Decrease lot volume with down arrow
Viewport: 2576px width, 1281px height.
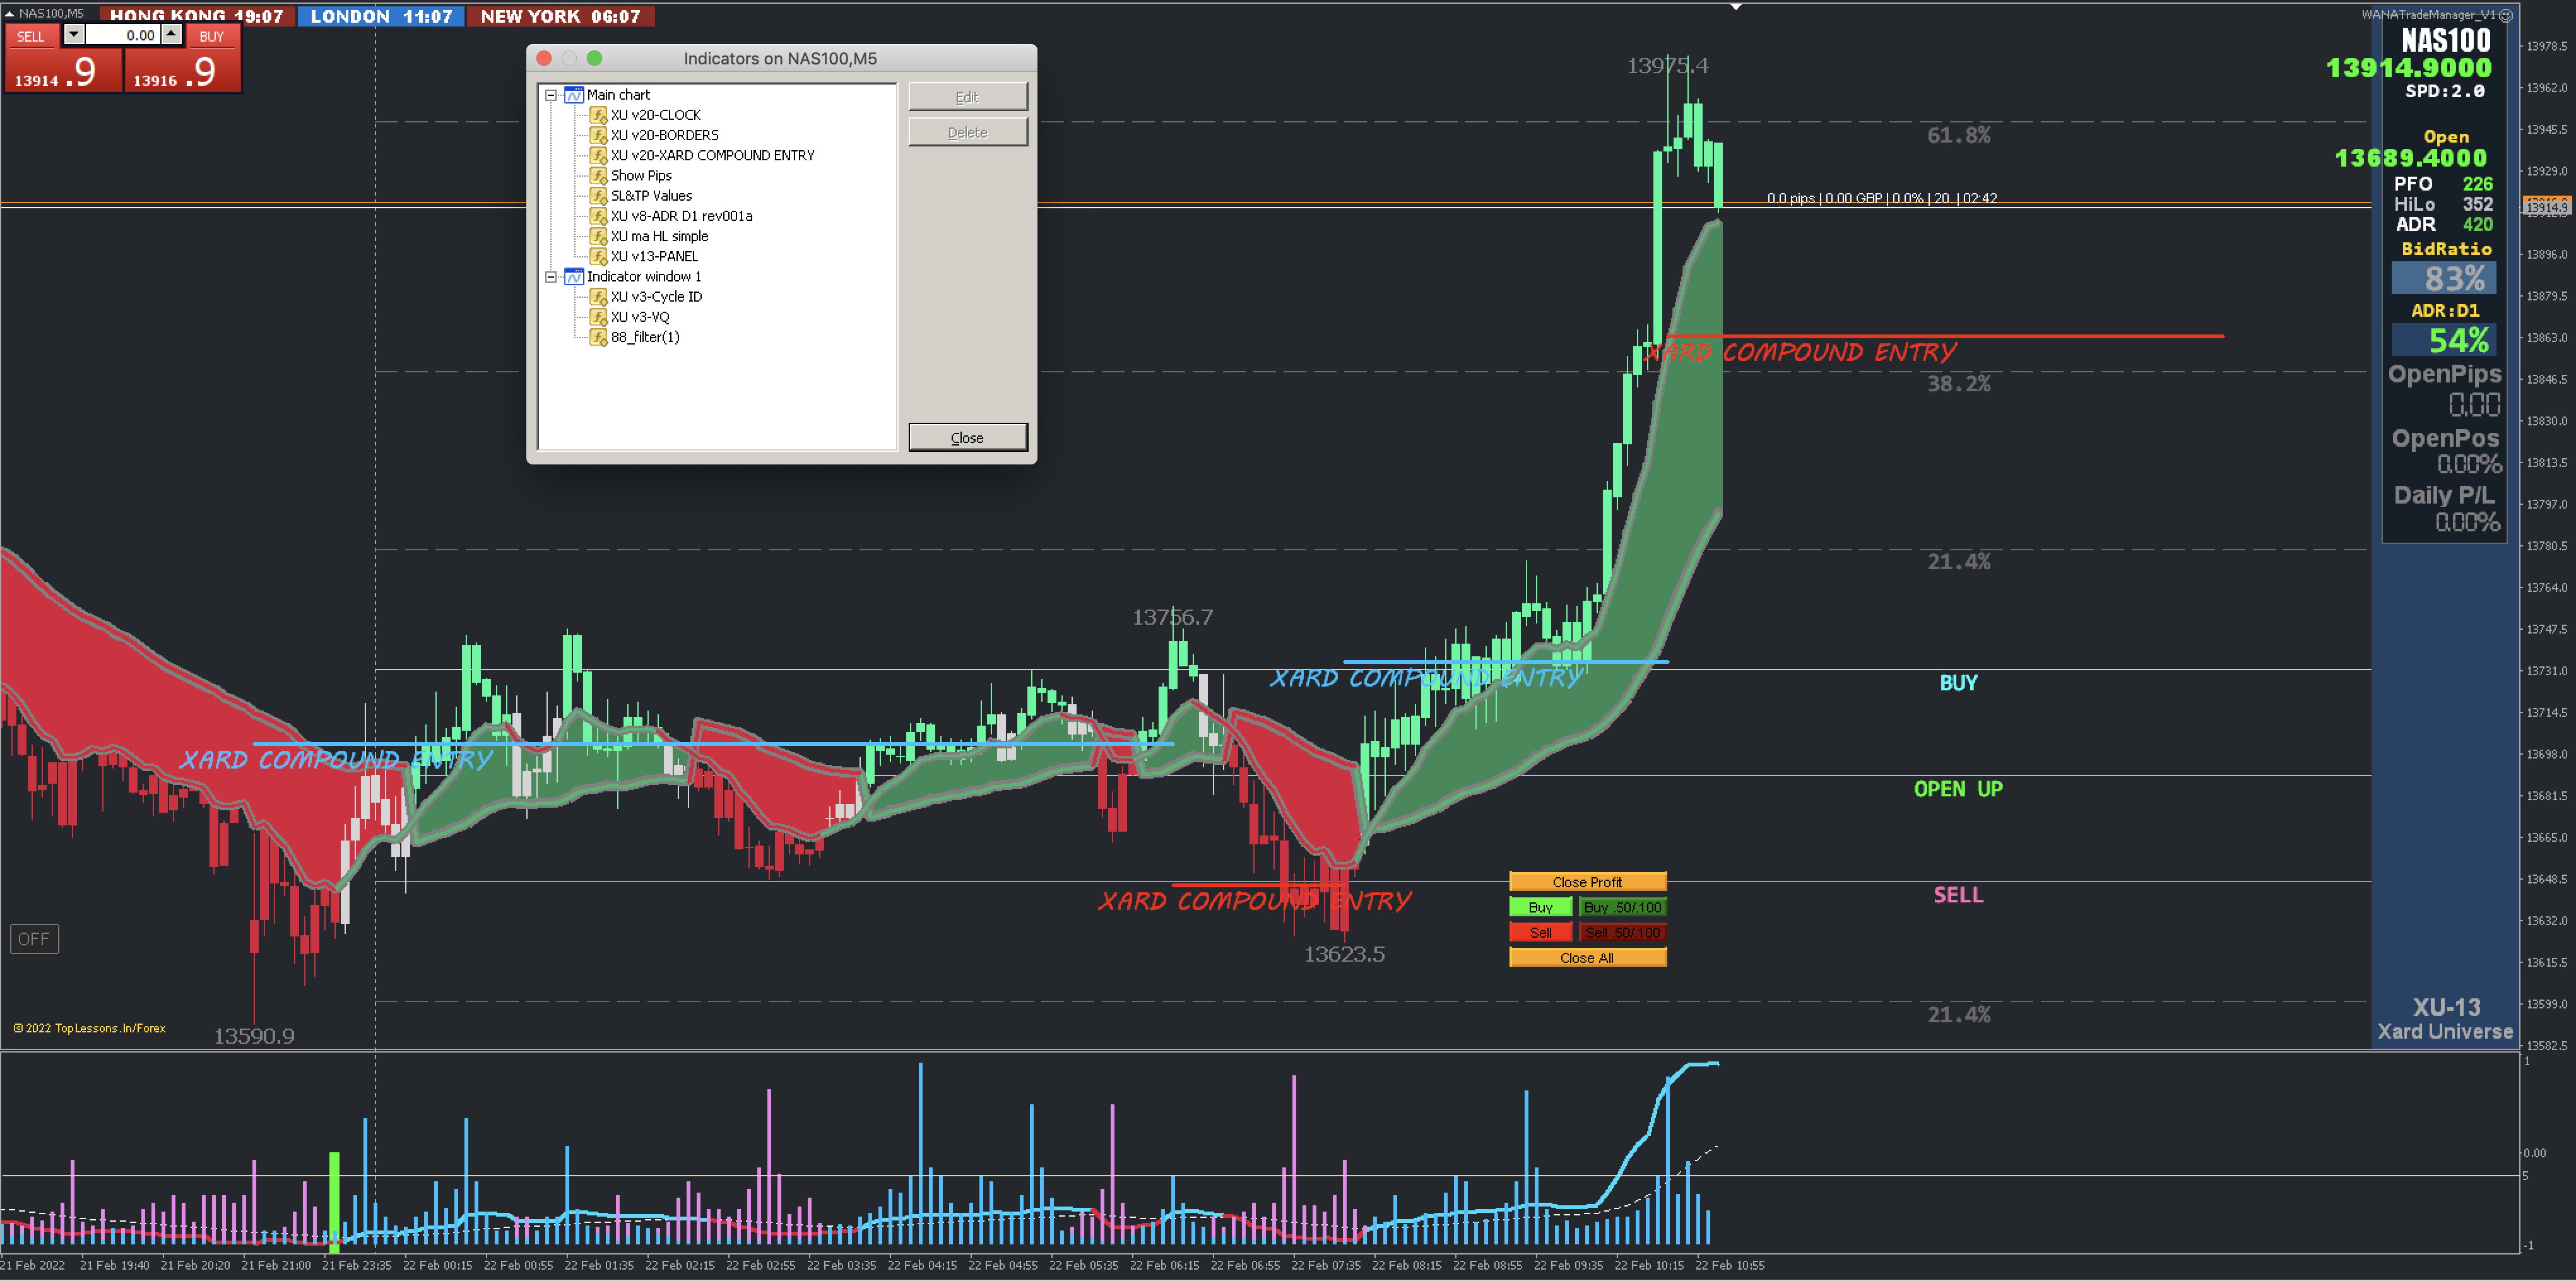73,34
